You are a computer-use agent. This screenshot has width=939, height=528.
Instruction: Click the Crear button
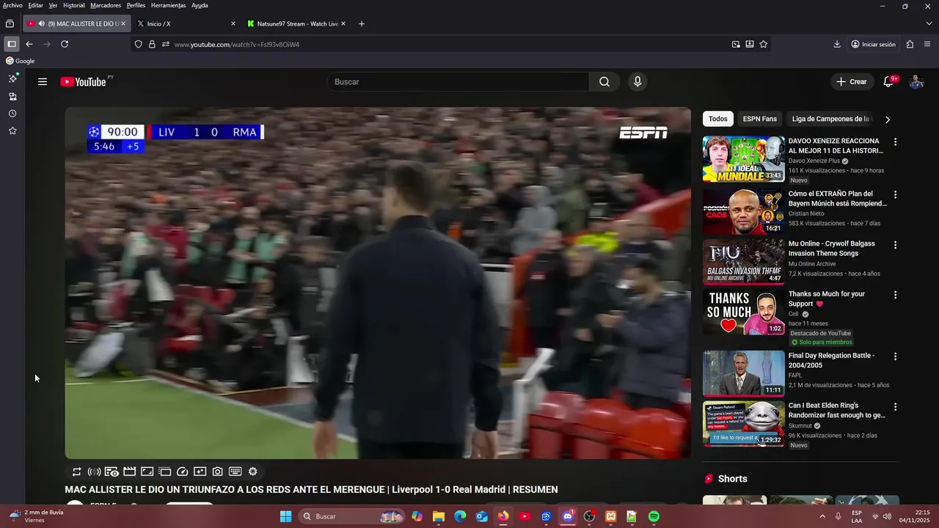point(852,81)
